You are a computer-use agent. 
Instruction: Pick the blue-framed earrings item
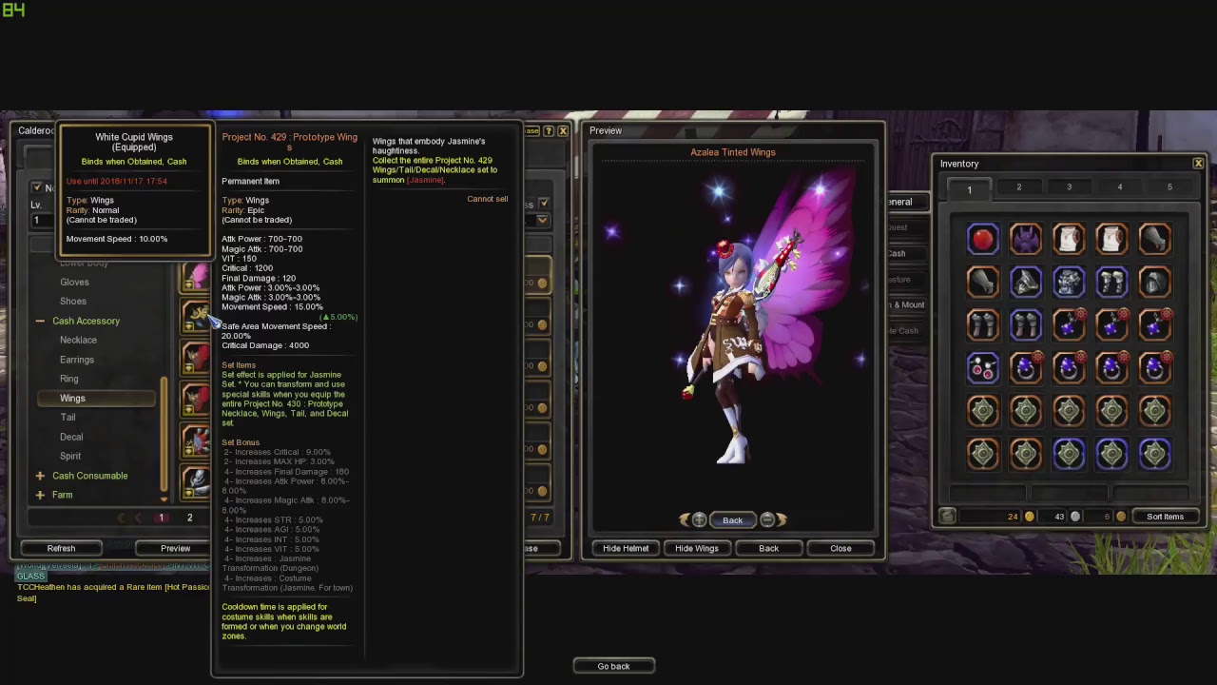coord(983,368)
